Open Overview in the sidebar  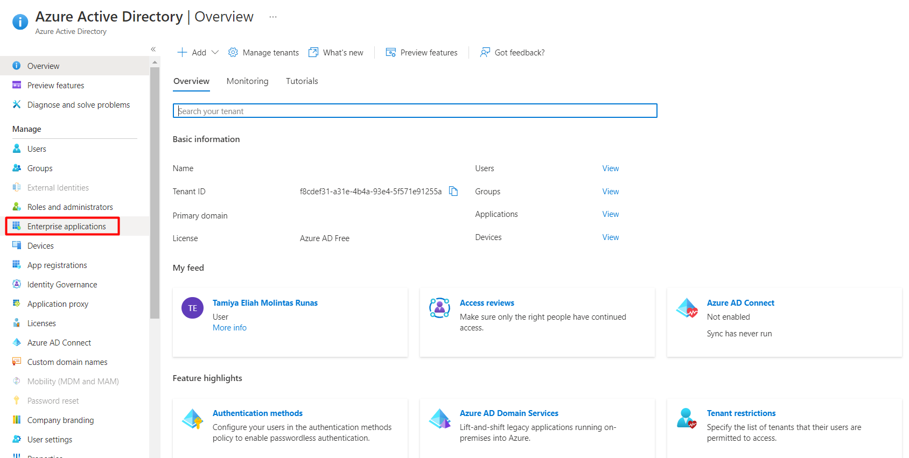point(74,66)
